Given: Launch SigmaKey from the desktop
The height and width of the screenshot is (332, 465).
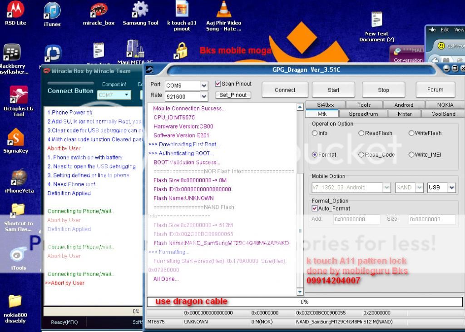Looking at the screenshot, I should 16,141.
